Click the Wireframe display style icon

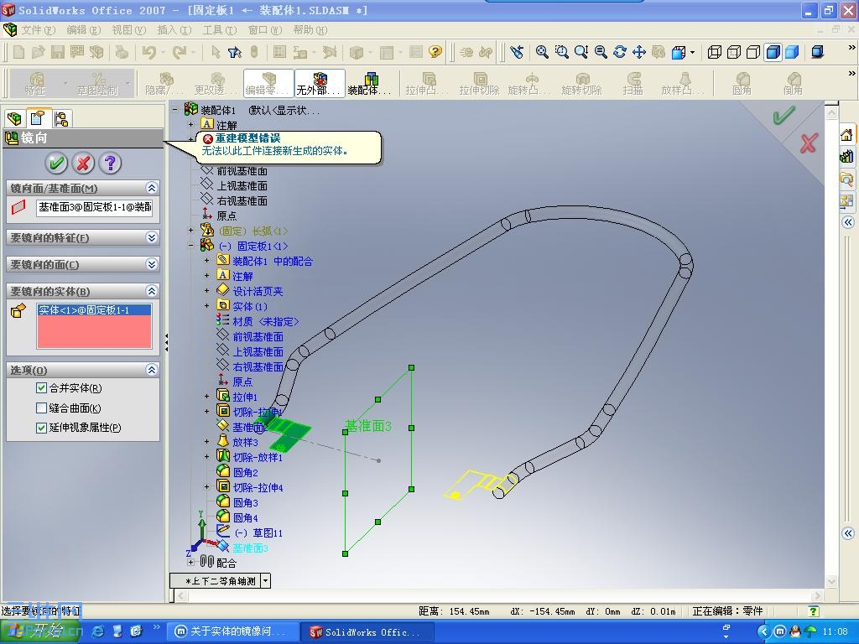click(x=715, y=52)
